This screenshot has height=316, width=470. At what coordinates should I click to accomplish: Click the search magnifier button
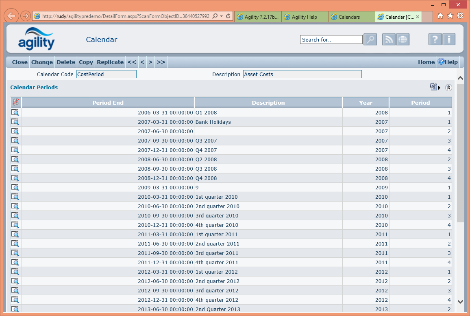click(x=370, y=39)
